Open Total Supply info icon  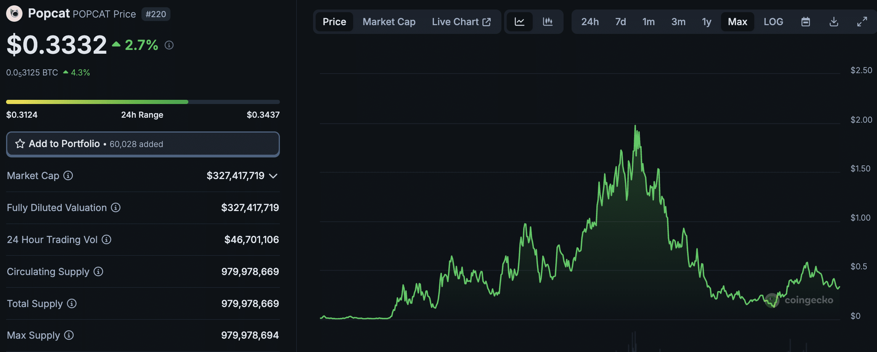coord(72,304)
